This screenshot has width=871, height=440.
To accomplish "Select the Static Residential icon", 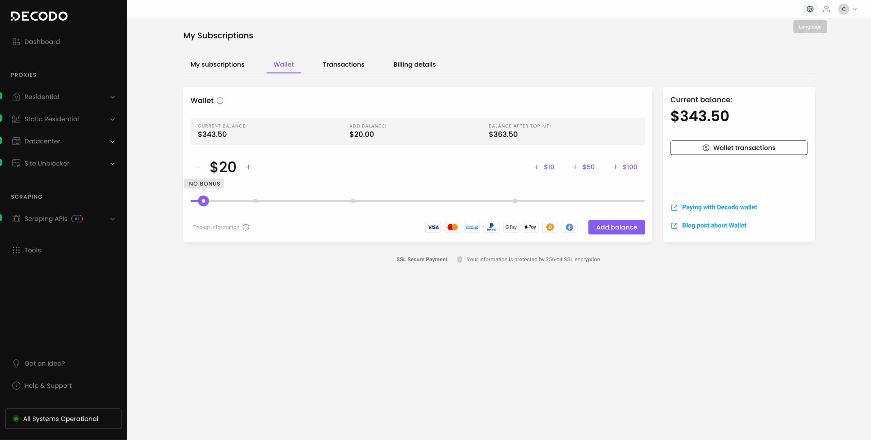I will coord(16,119).
